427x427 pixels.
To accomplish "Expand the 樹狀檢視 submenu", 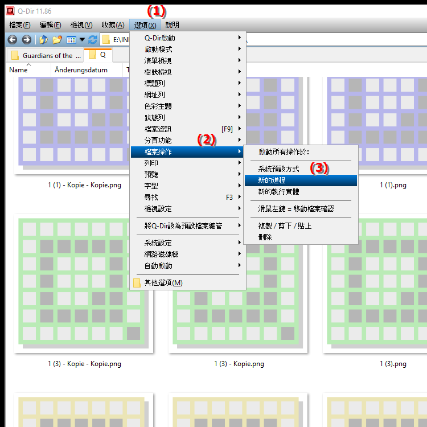I will tap(188, 72).
